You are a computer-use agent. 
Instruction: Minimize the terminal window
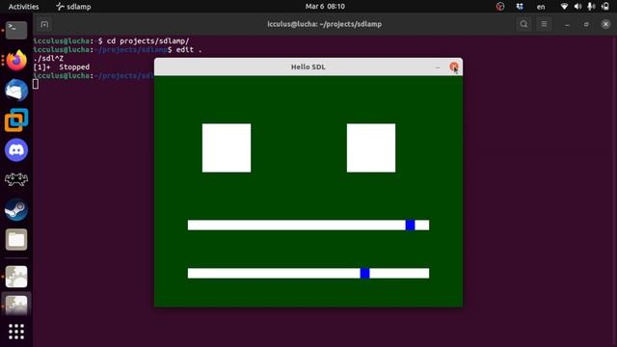coord(567,24)
